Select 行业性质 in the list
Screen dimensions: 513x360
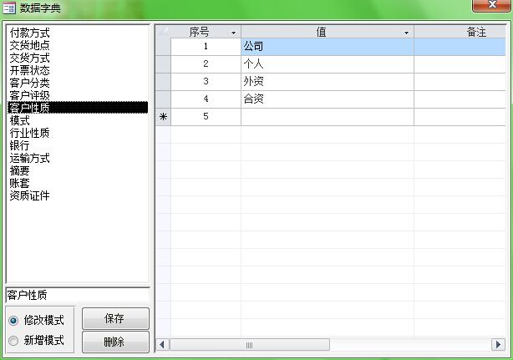tap(78, 133)
